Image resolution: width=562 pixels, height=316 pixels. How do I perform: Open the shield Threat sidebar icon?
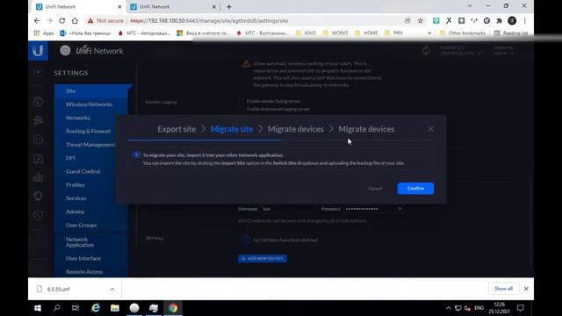[x=38, y=215]
